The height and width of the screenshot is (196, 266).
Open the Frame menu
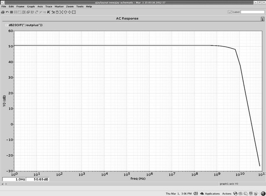[20, 7]
